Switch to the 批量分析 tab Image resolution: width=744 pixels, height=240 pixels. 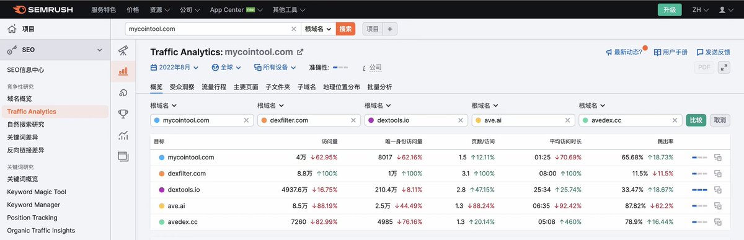[379, 87]
